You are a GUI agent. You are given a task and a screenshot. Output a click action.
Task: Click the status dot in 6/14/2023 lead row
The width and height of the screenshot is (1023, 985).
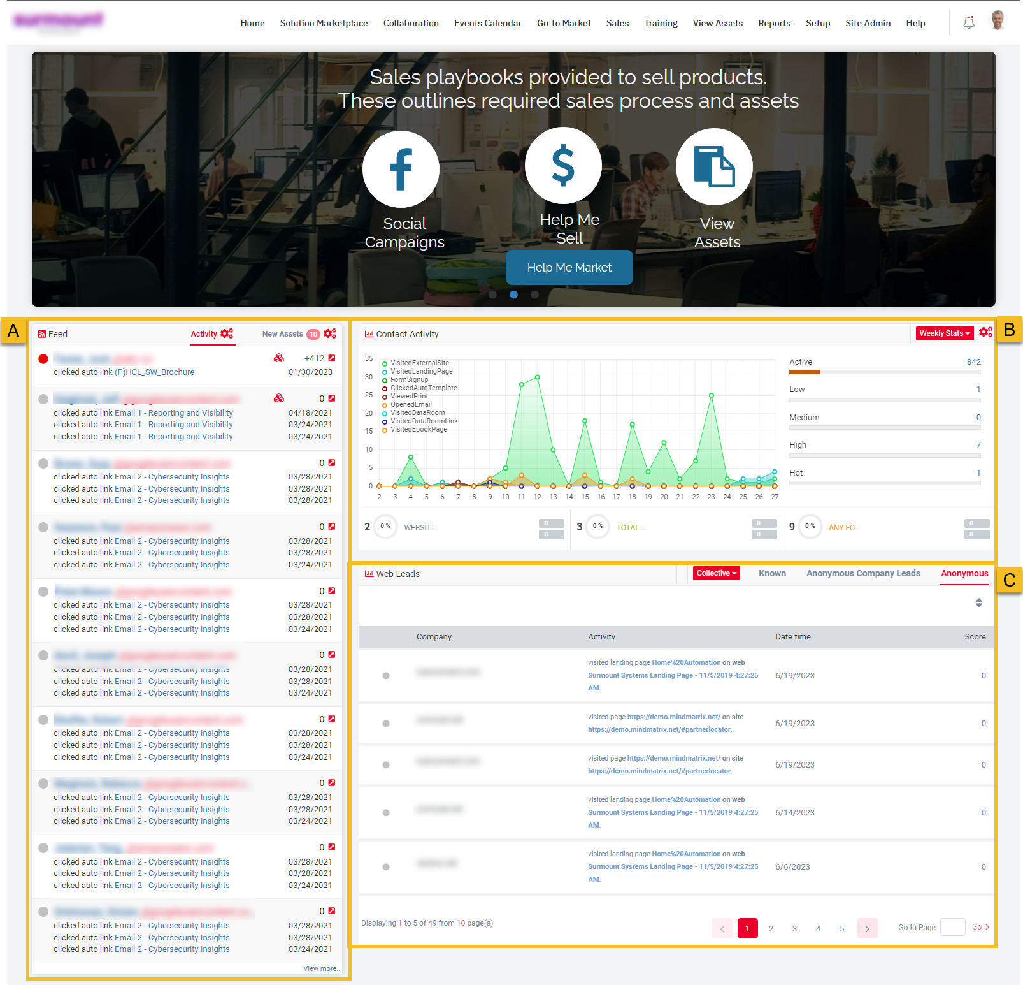386,813
